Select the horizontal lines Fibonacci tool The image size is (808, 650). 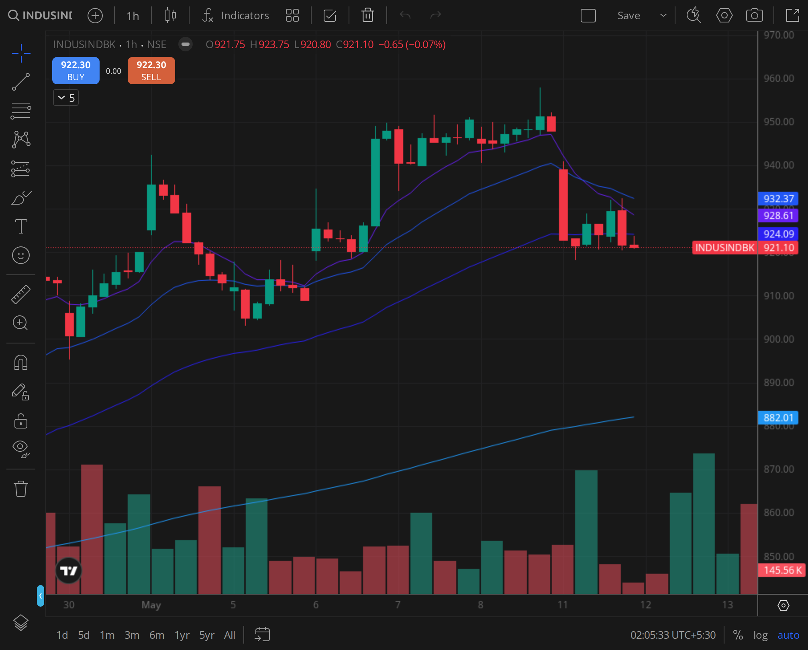click(x=21, y=111)
